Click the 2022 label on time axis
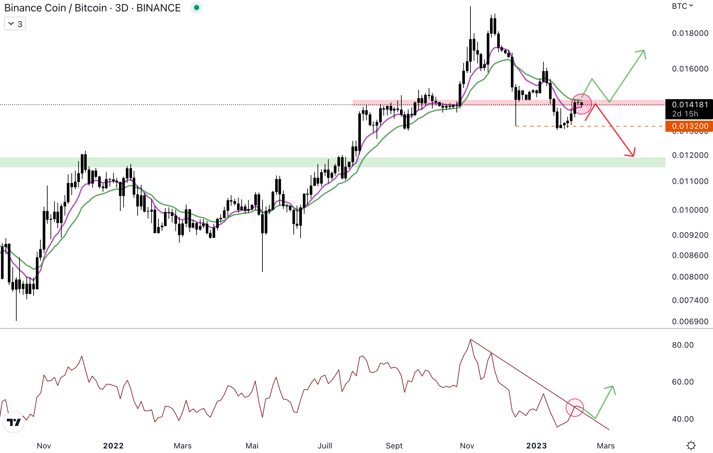 [113, 445]
